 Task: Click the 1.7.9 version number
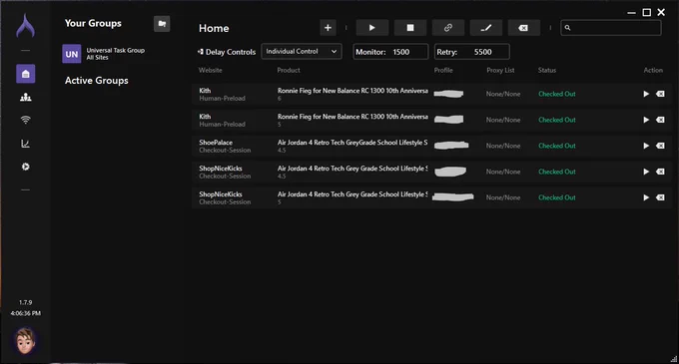click(x=26, y=302)
